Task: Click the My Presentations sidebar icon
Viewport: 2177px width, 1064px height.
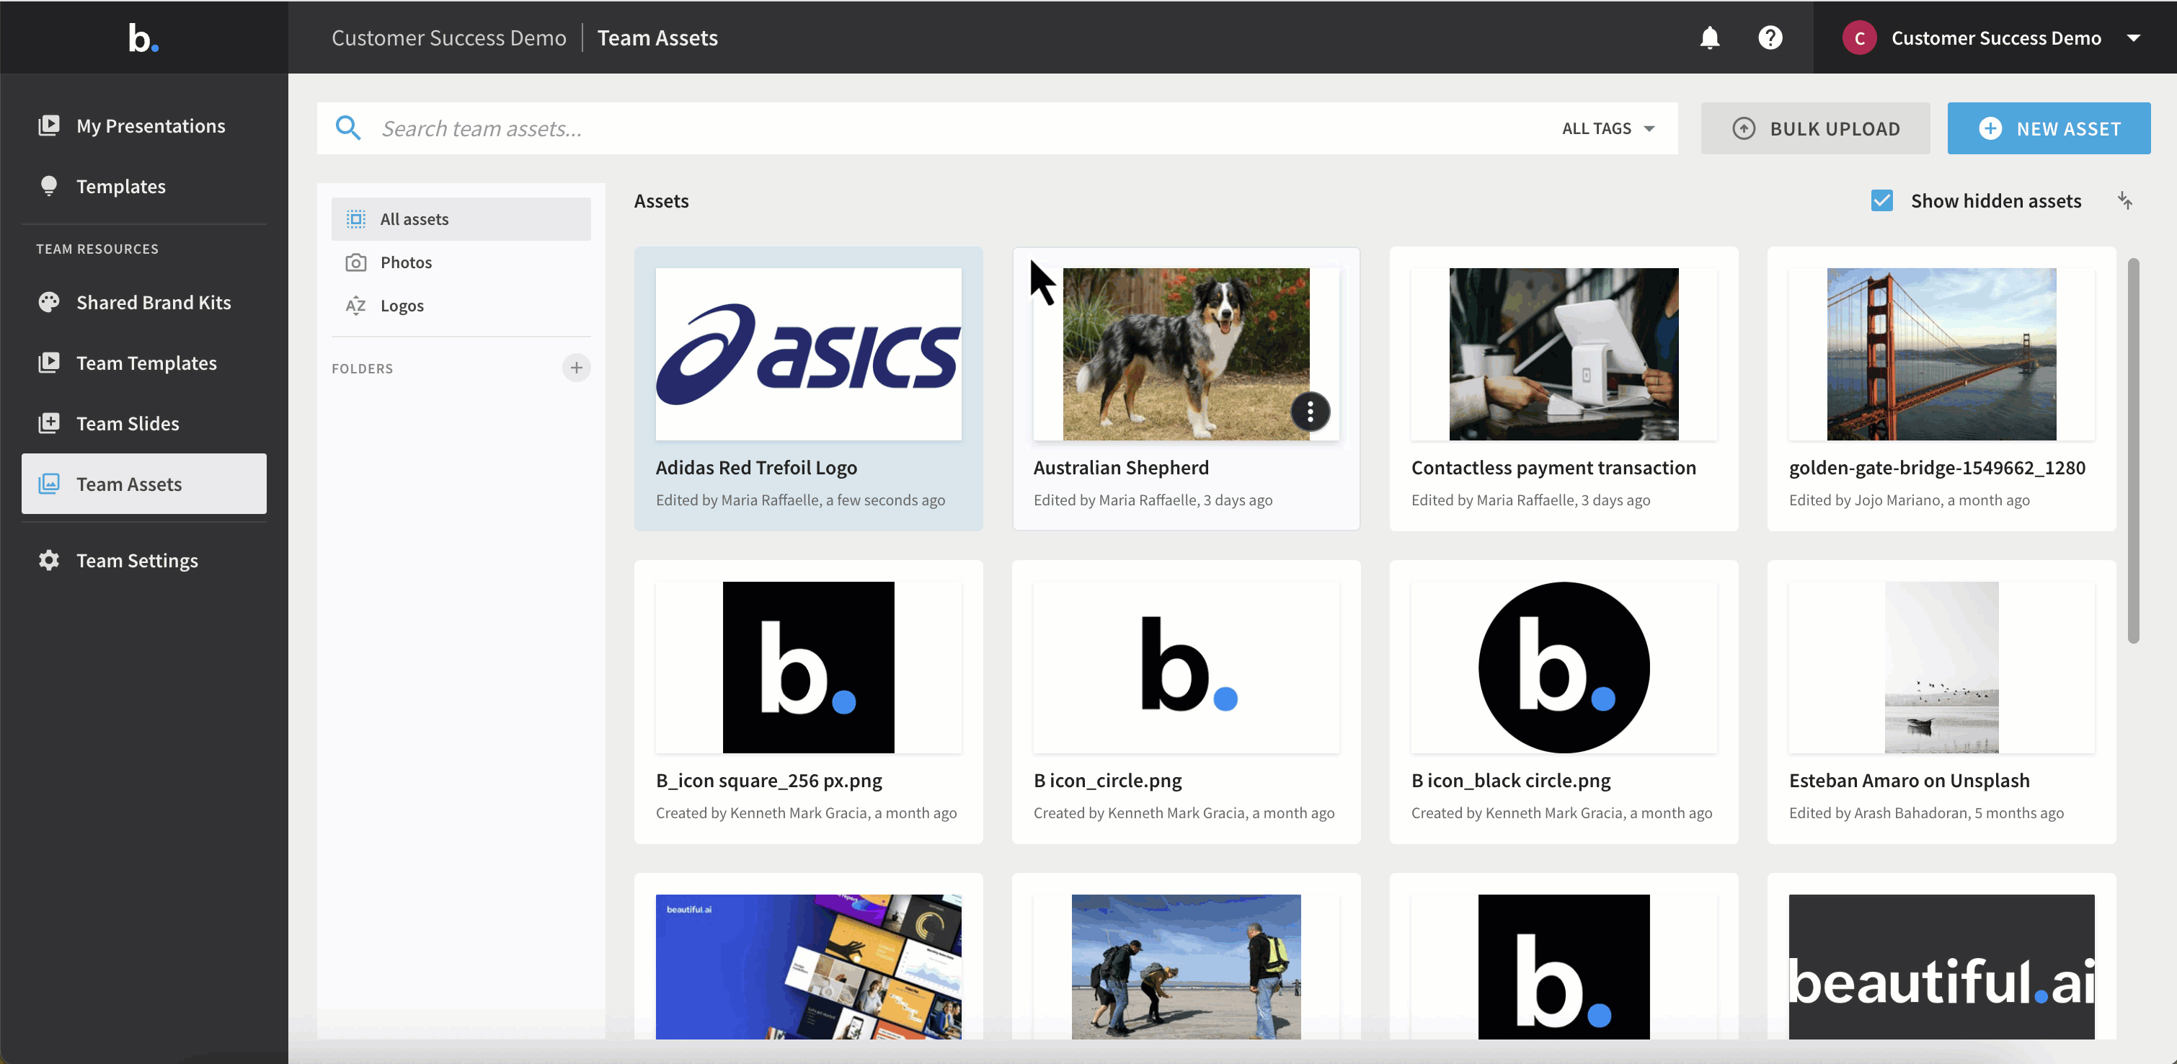Action: point(49,125)
